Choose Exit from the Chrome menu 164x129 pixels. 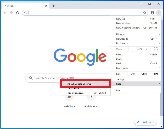click(x=136, y=90)
